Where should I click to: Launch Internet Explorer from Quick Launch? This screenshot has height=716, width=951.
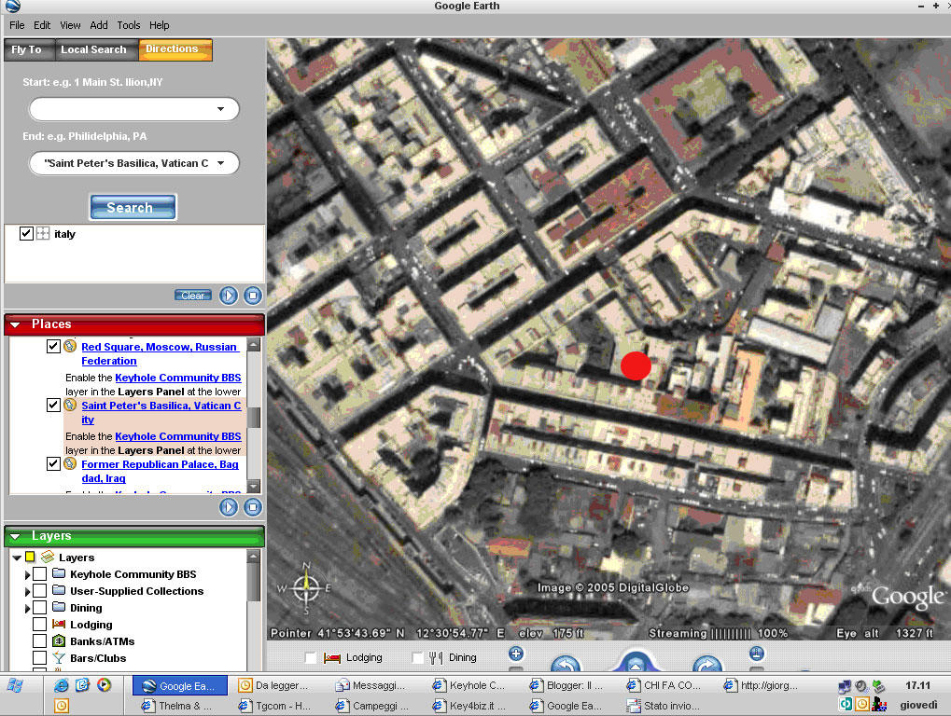point(62,685)
